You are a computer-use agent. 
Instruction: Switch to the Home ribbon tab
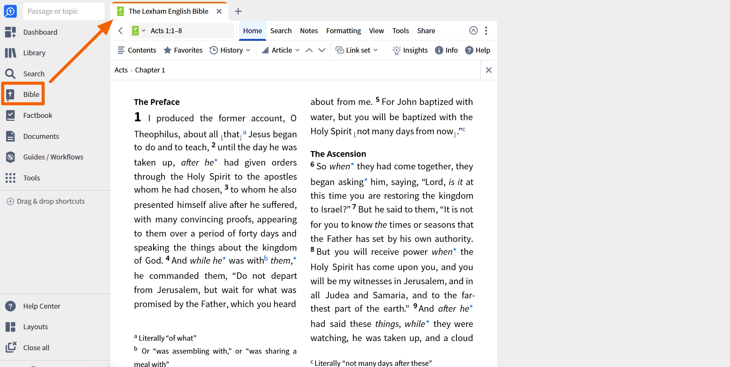tap(253, 31)
